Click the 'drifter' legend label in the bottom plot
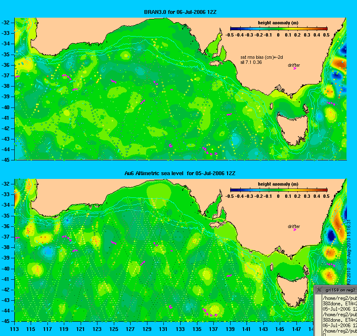The image size is (357, 336). [x=294, y=226]
